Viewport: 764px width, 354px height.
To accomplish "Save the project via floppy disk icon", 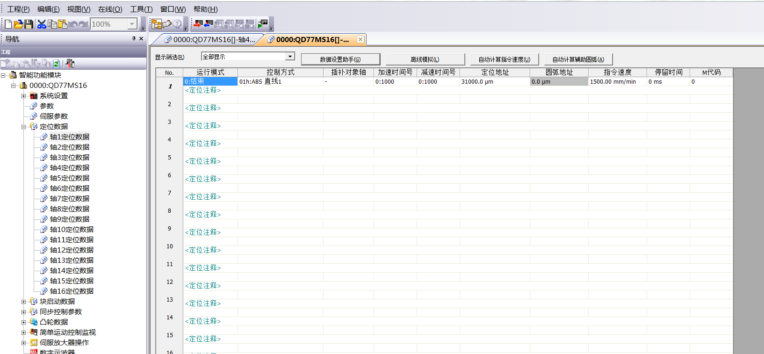I will 29,24.
